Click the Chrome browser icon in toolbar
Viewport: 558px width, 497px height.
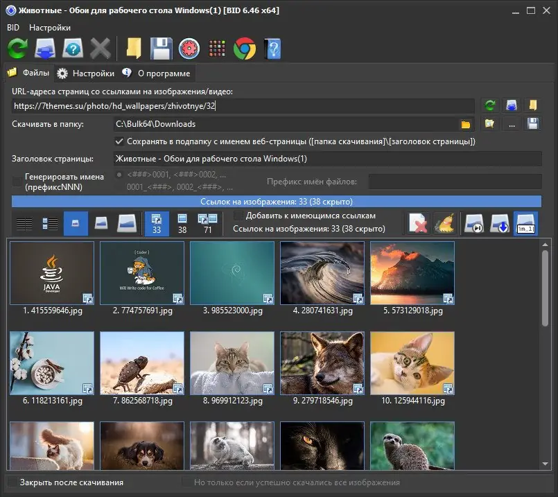pos(244,49)
